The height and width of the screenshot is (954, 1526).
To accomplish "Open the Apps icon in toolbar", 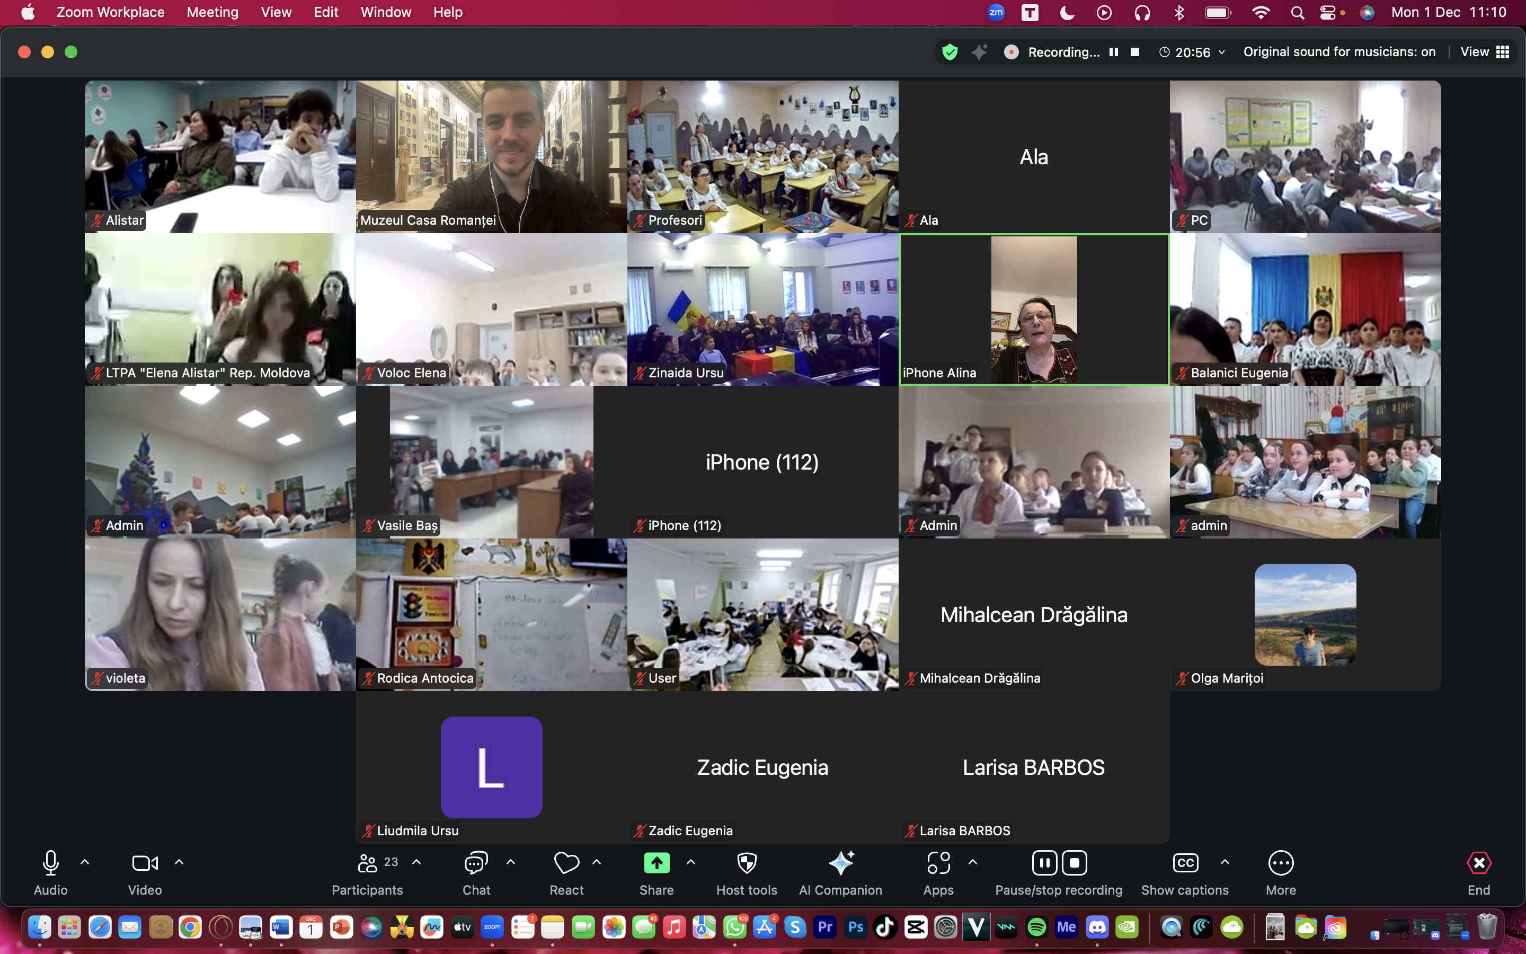I will (938, 863).
